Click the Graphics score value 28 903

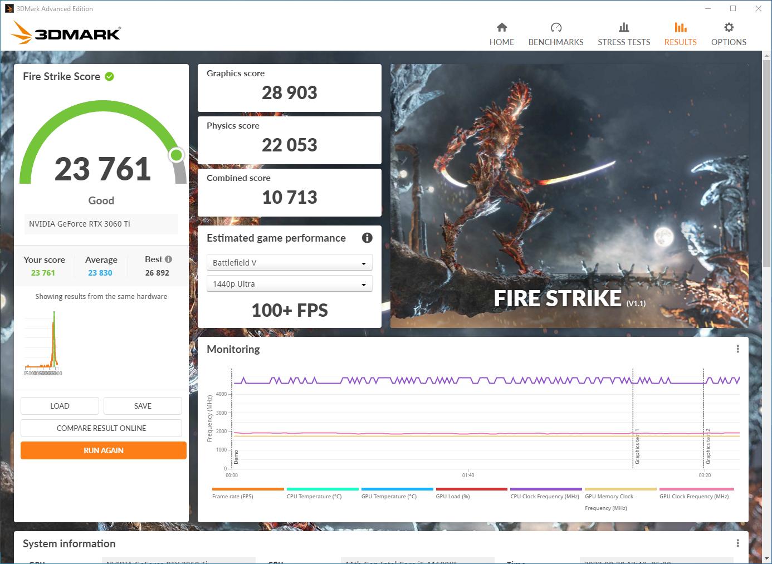(290, 92)
